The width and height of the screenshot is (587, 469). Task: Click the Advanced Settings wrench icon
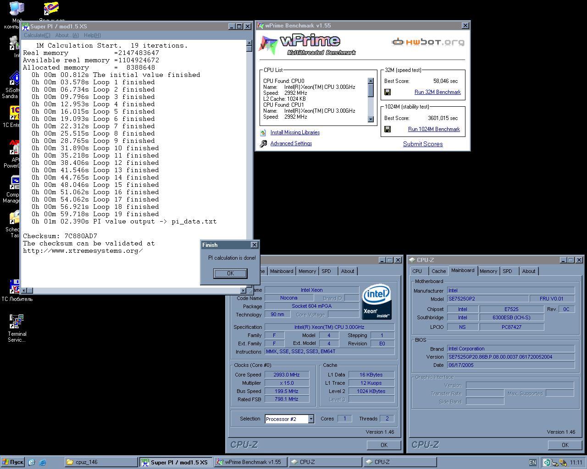tap(263, 143)
